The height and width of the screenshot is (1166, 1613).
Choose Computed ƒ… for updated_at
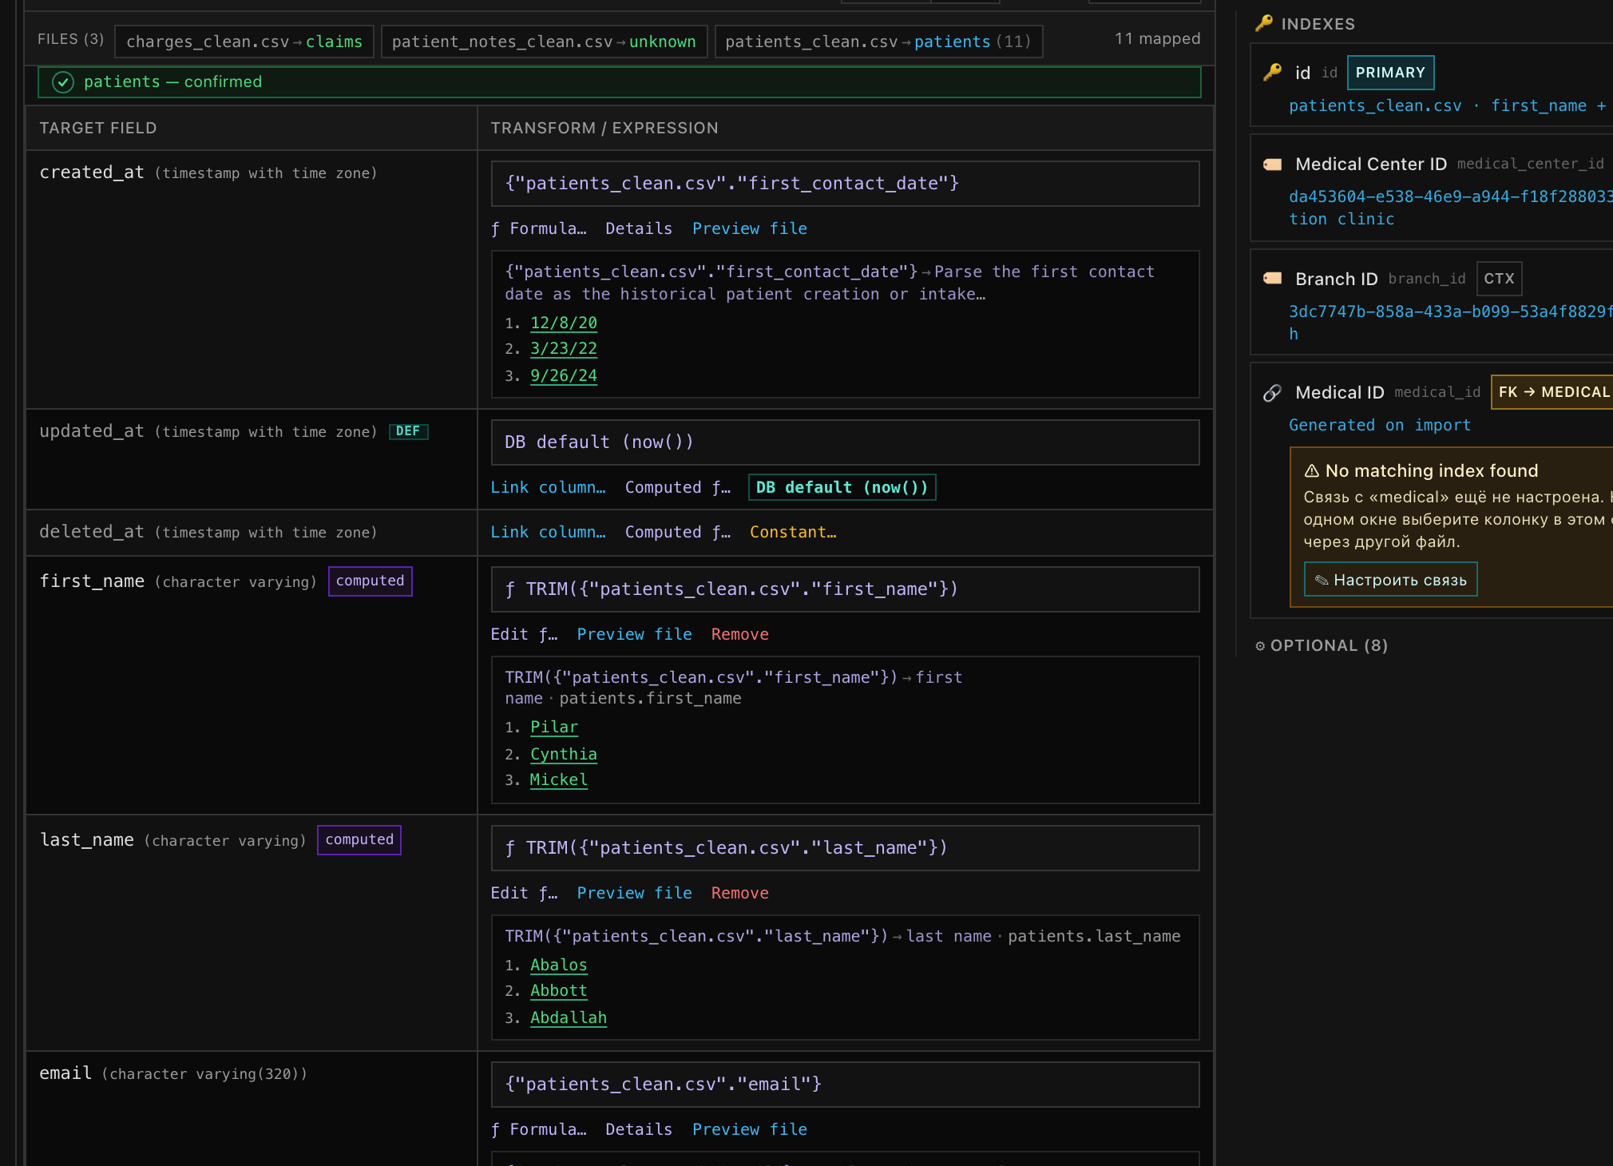pos(677,487)
